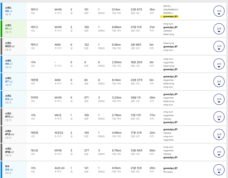The height and width of the screenshot is (178, 228).
Task: Open ming-turn in the #1/27 match
Action: [x=168, y=24]
